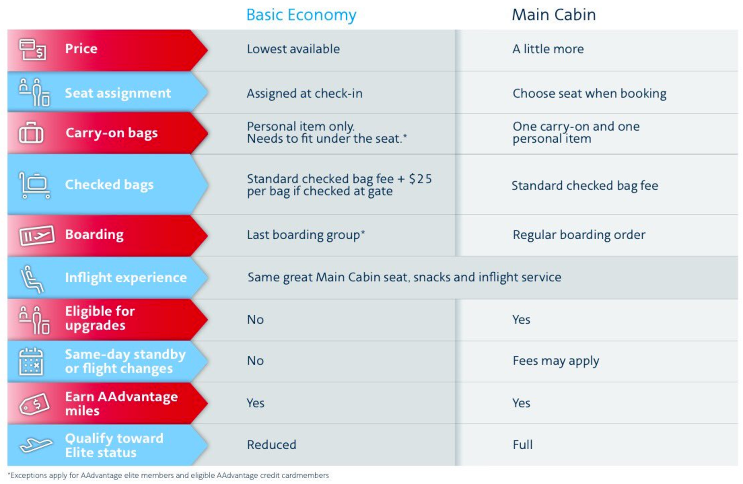This screenshot has width=743, height=484.
Task: Select the Inflight experience seat icon
Action: pos(32,279)
